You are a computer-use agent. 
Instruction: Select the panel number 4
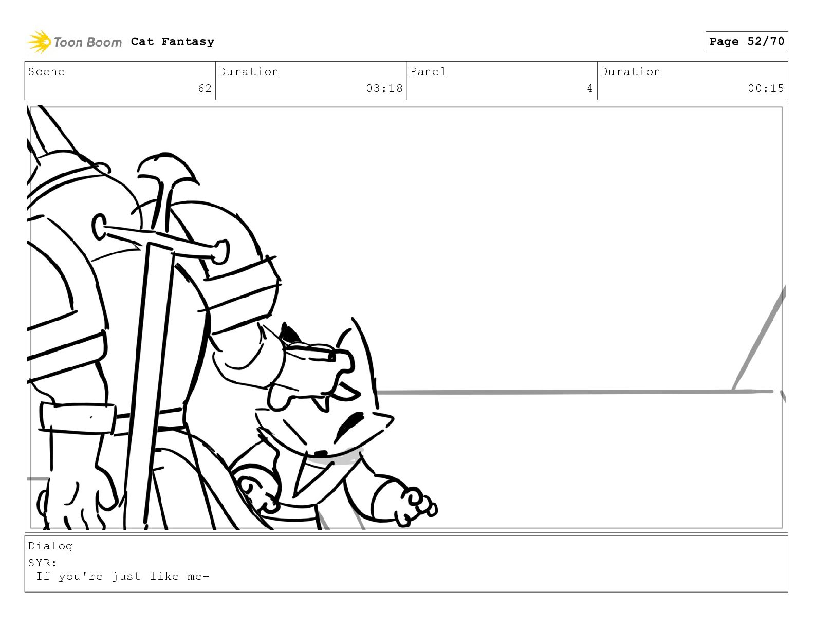tap(590, 88)
